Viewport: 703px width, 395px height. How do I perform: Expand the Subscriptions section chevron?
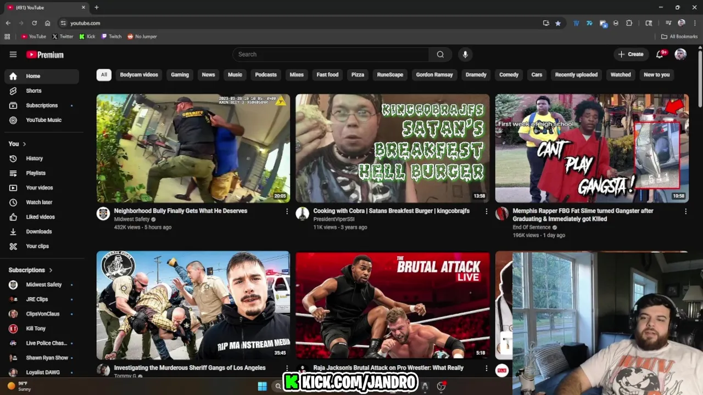coord(51,270)
